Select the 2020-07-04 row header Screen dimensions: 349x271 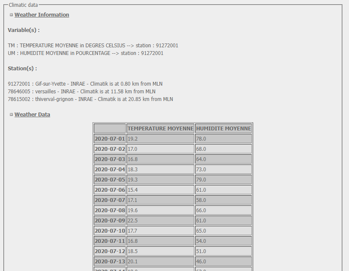(x=110, y=169)
